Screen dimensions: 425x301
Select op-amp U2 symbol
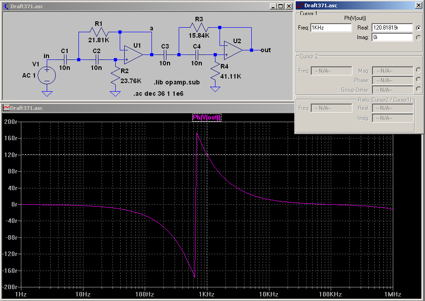pos(233,50)
